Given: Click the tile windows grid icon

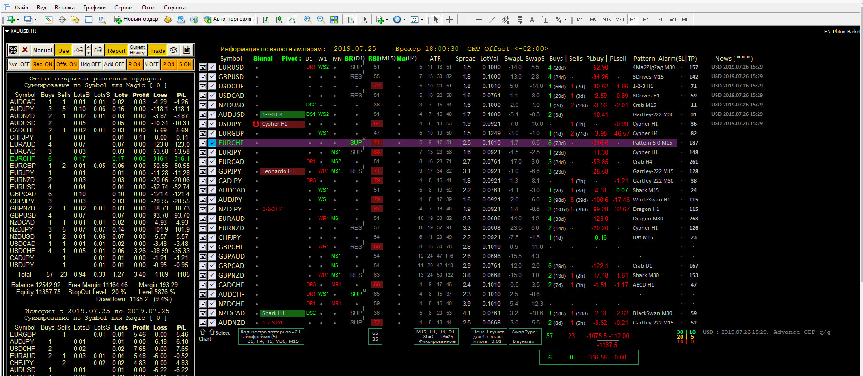Looking at the screenshot, I should (334, 19).
